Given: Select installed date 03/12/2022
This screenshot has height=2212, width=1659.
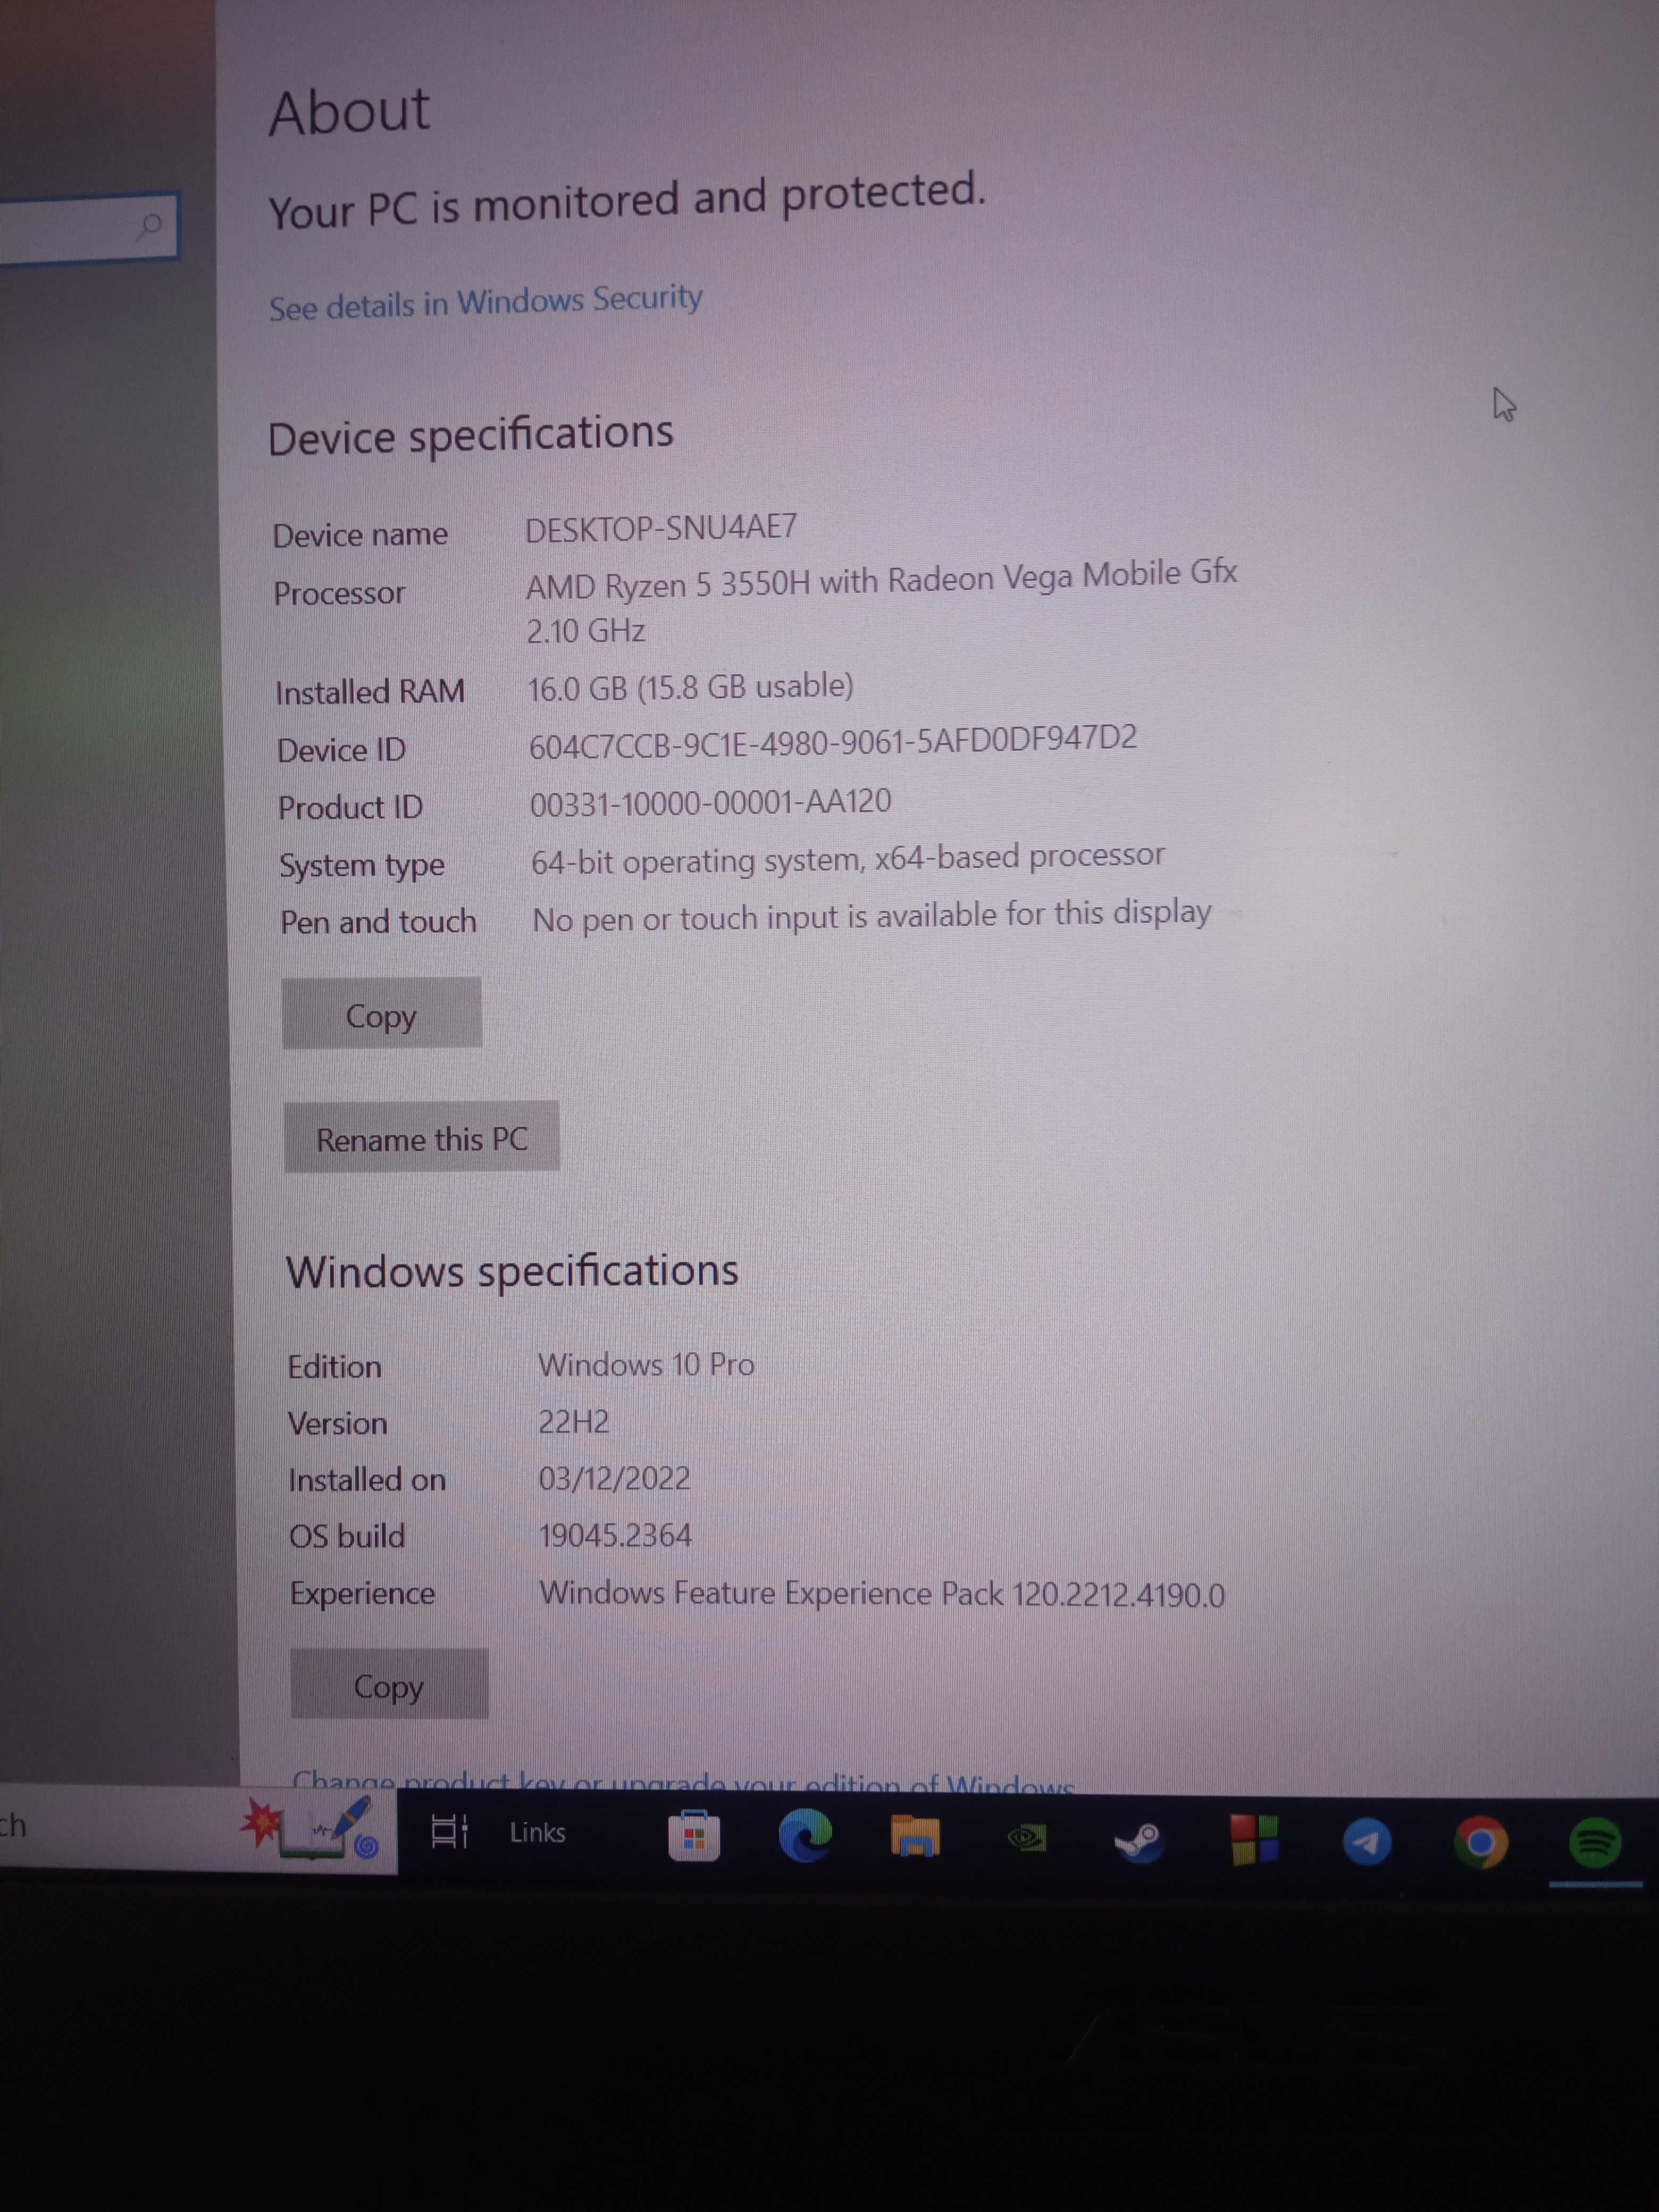Looking at the screenshot, I should pos(614,1479).
